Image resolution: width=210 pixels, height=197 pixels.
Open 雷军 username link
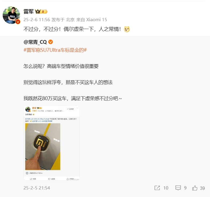point(28,12)
